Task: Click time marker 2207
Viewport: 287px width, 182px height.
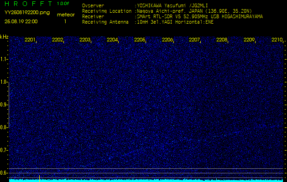Action: tap(194, 40)
